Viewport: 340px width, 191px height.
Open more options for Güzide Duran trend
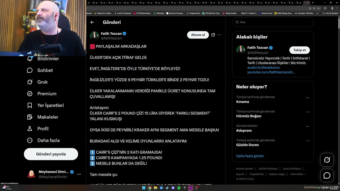click(x=308, y=141)
